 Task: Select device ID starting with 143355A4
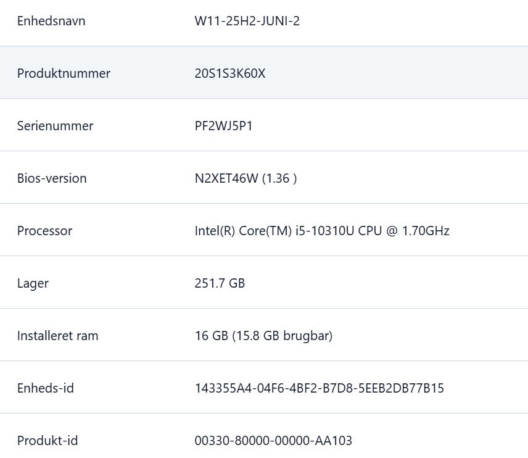click(x=320, y=388)
